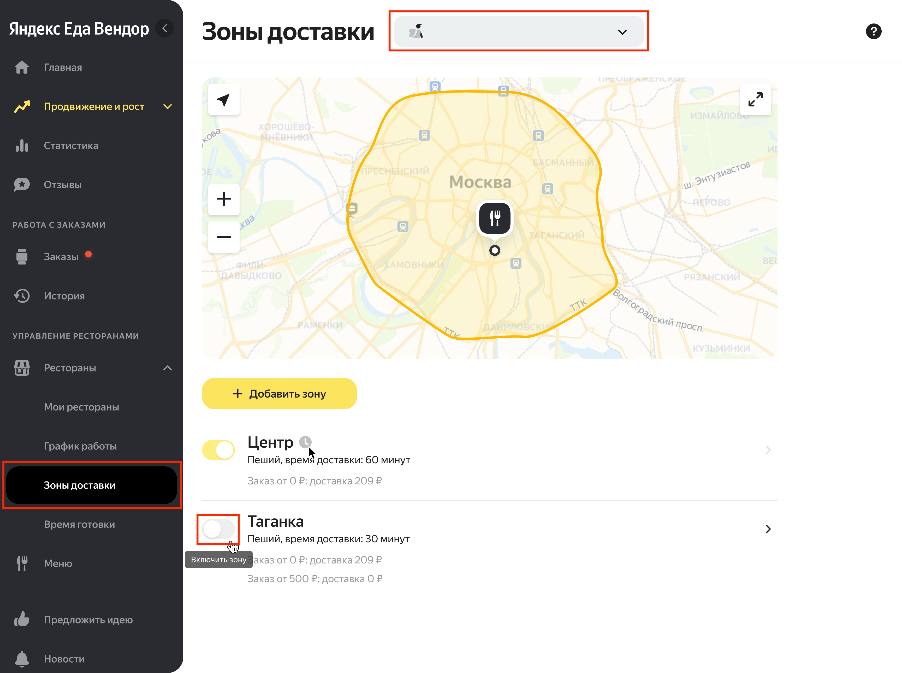Screen dimensions: 902x673
Task: Collapse sidebar with the arrow icon
Action: click(165, 28)
